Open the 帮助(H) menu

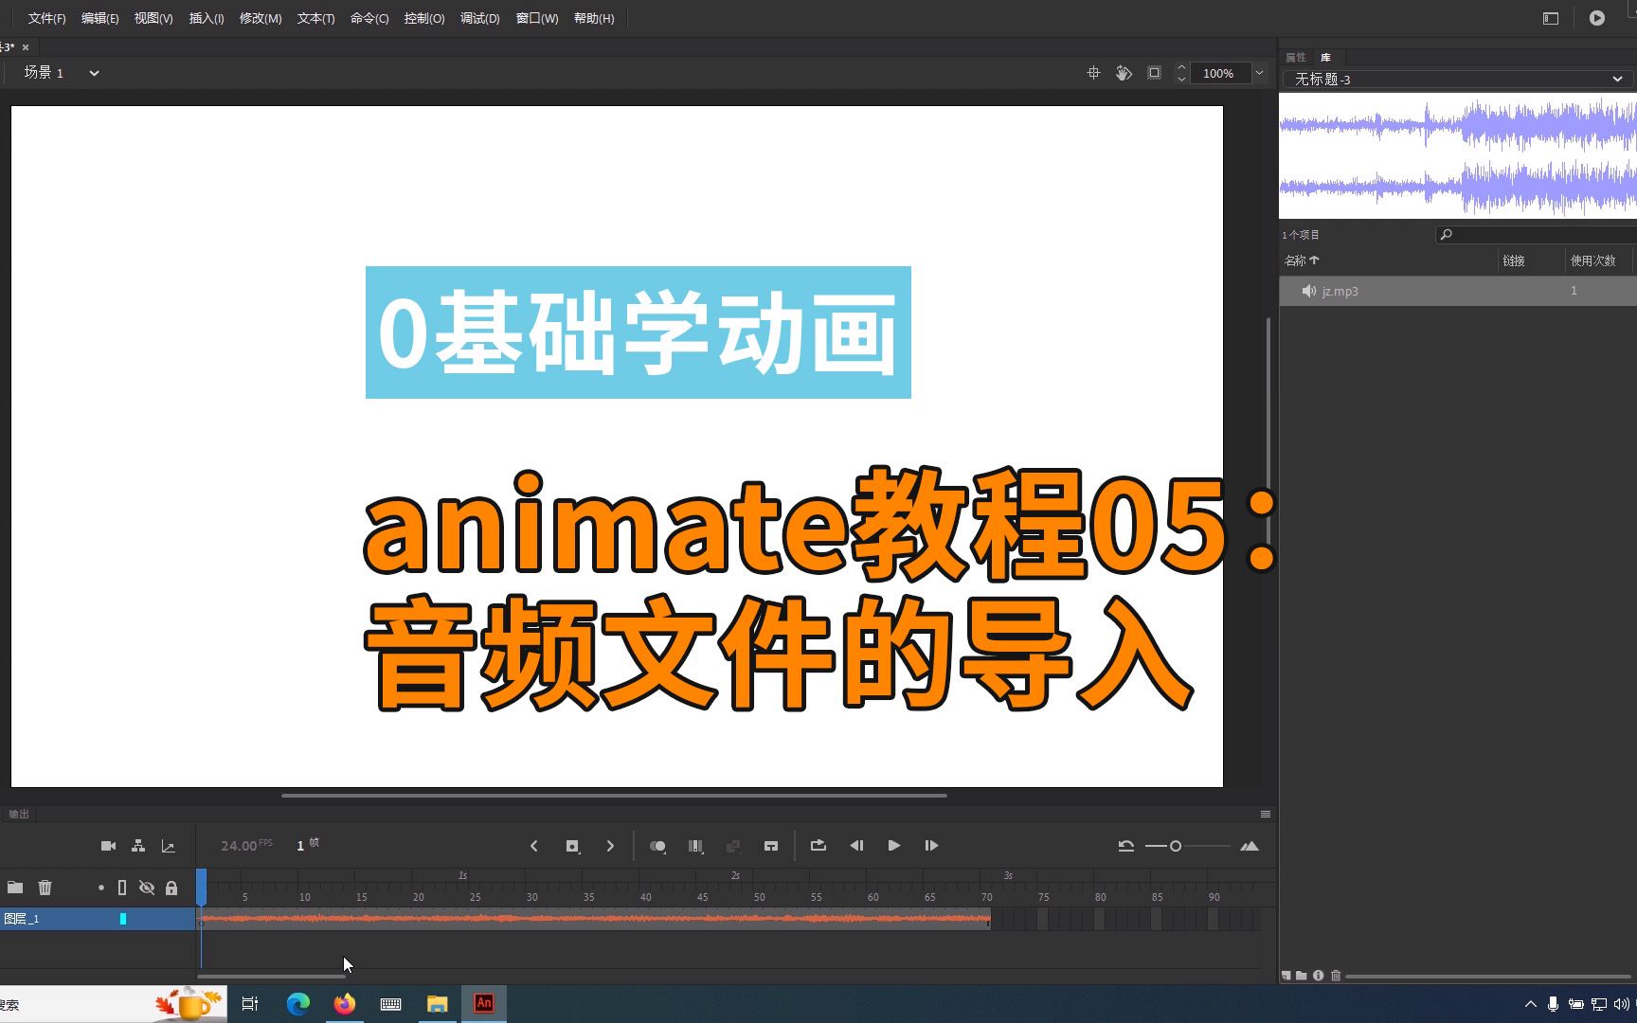pyautogui.click(x=594, y=18)
